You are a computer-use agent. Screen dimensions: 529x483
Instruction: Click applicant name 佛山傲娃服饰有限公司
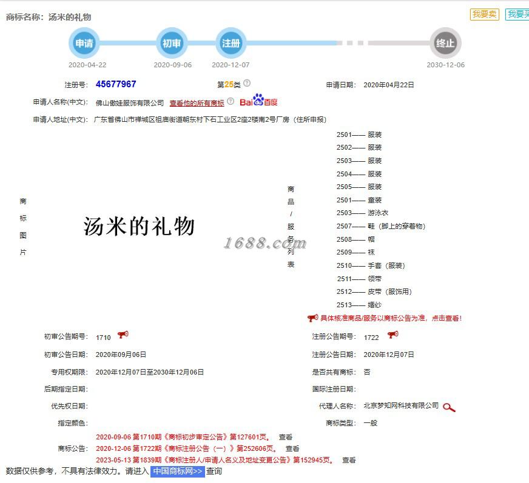coord(130,103)
